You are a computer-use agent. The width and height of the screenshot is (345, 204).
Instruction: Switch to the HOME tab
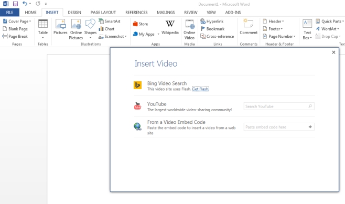[30, 13]
